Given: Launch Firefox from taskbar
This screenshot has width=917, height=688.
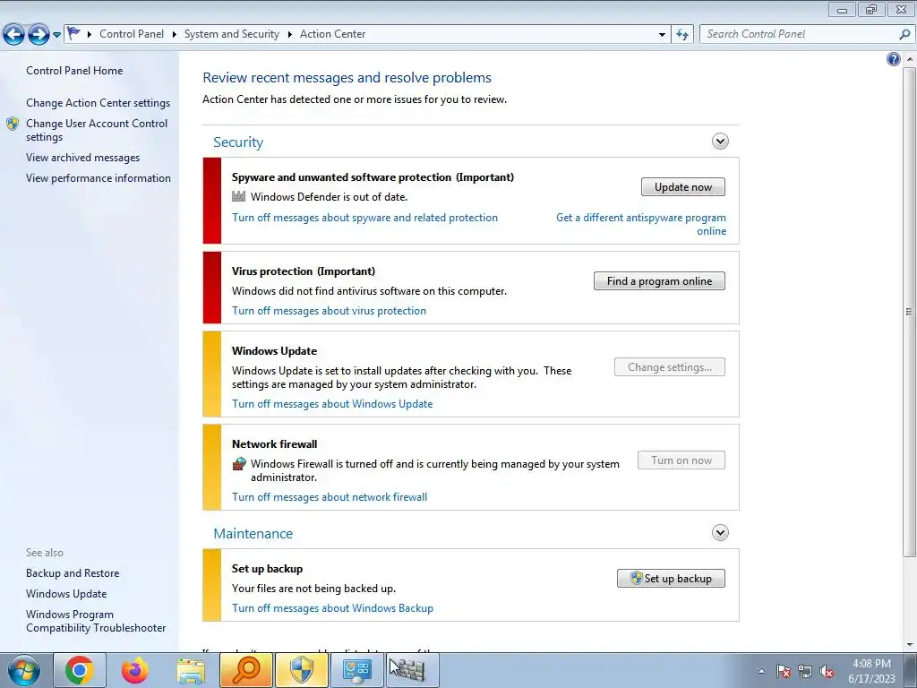Looking at the screenshot, I should click(x=134, y=670).
